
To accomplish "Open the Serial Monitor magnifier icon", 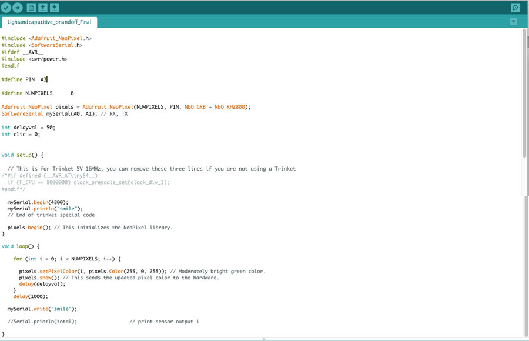I will [x=515, y=8].
